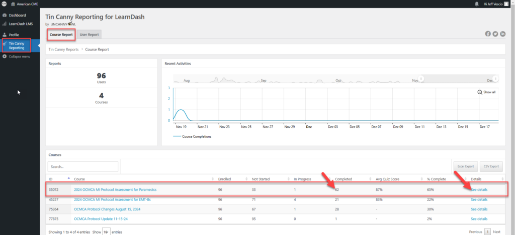This screenshot has width=515, height=235.
Task: Click the CSV Export button
Action: [491, 166]
